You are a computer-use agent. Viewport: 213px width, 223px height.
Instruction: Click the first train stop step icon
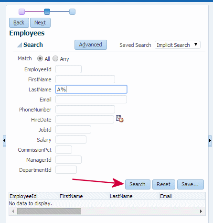[x=21, y=11]
